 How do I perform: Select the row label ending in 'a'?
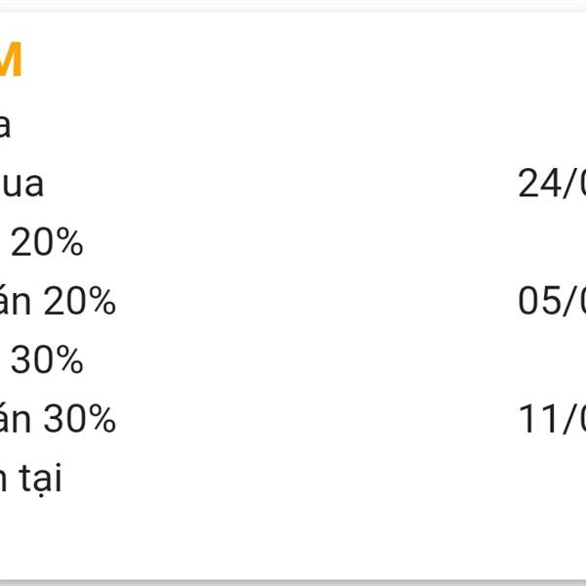(5, 126)
